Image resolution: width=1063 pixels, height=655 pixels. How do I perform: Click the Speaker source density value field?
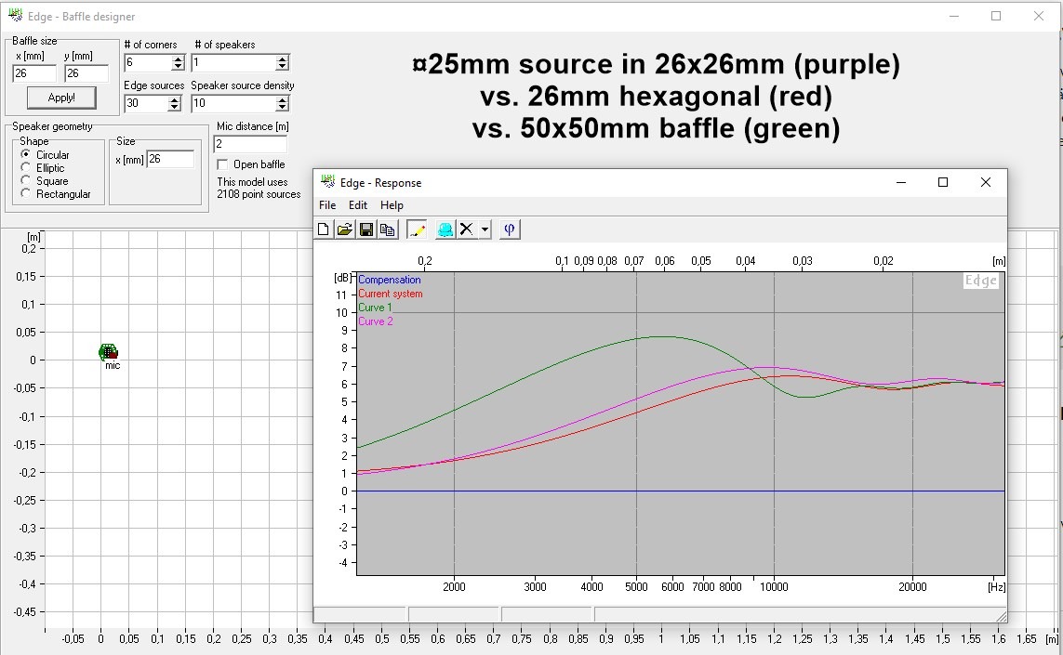233,103
